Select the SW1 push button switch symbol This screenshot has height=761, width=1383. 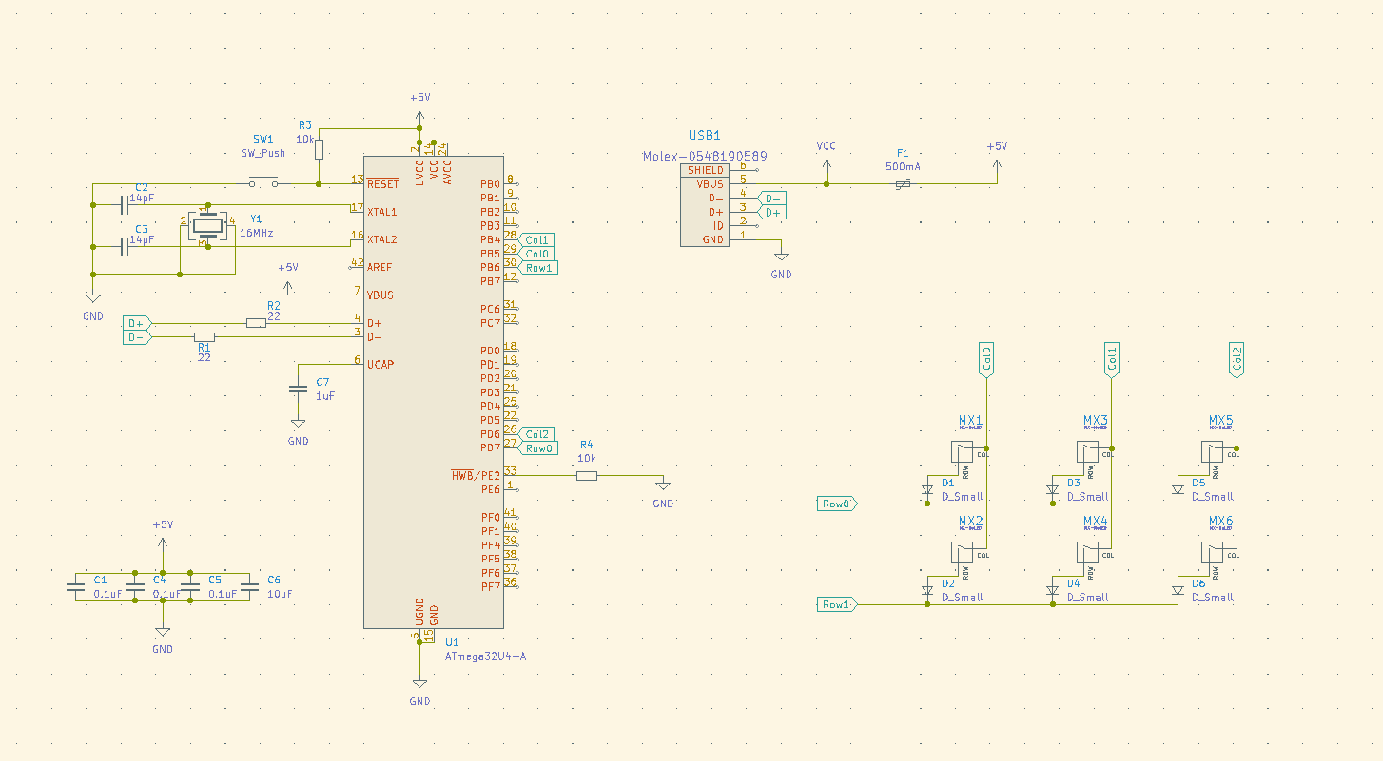pos(263,179)
